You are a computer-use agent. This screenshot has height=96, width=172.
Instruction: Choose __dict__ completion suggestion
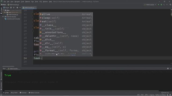[66, 40]
